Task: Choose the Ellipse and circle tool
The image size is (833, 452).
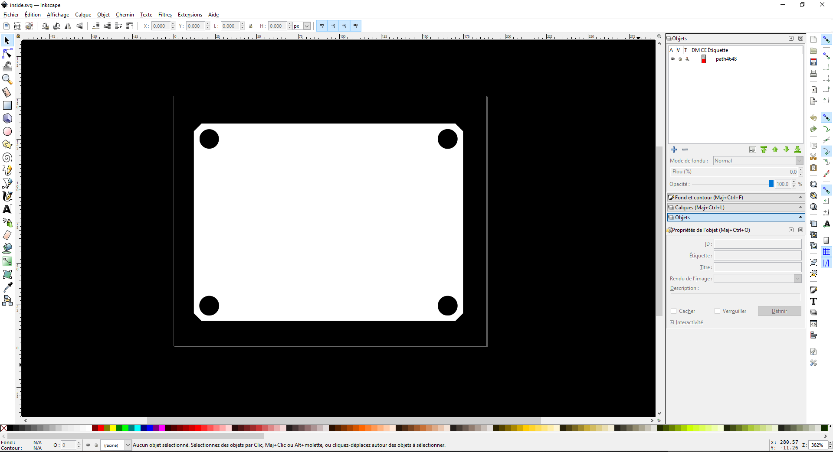Action: [x=7, y=131]
